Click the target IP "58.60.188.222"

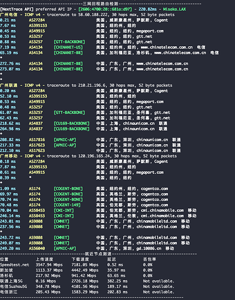coord(92,14)
